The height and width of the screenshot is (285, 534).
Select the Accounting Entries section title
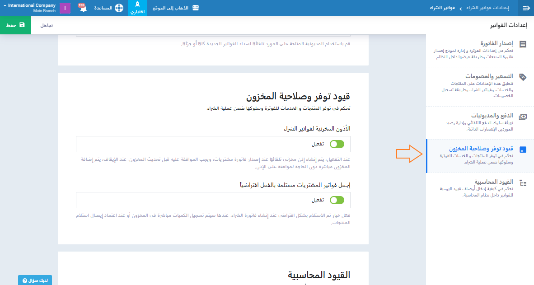[491, 182]
